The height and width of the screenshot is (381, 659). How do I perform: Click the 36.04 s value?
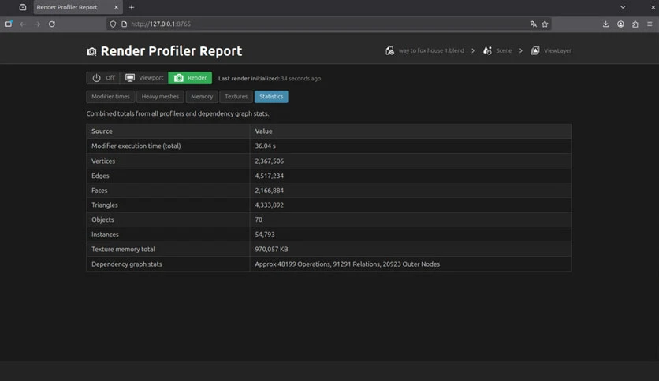pos(265,146)
